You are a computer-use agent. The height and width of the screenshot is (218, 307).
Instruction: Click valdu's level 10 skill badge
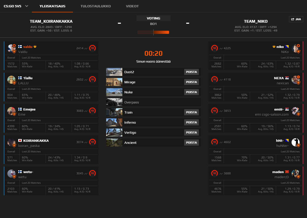pyautogui.click(x=92, y=48)
